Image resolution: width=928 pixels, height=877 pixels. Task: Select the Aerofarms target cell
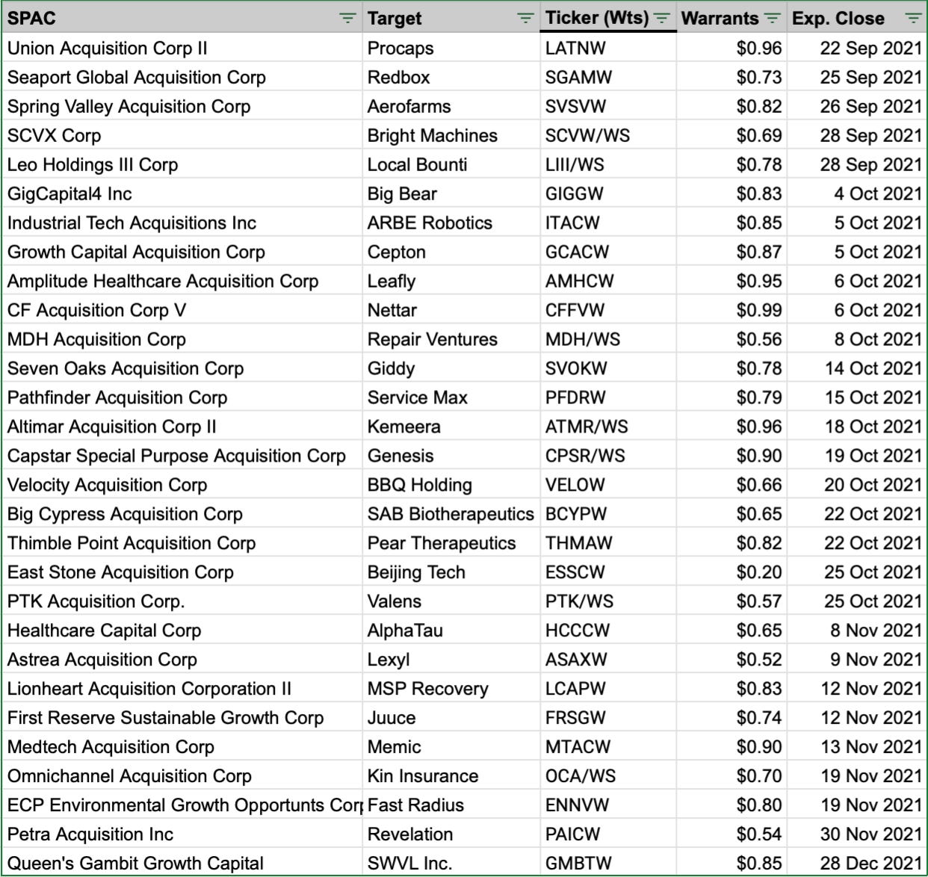tap(451, 107)
